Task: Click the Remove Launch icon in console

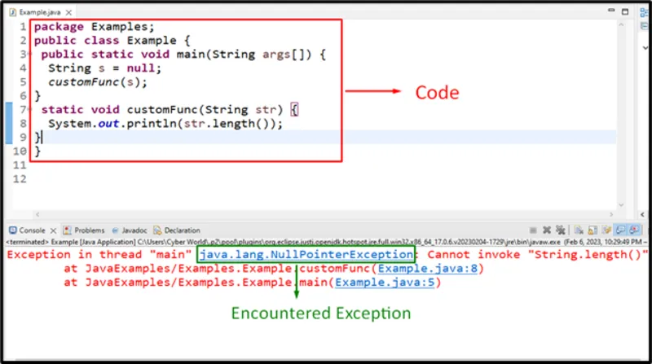Action: (x=547, y=230)
